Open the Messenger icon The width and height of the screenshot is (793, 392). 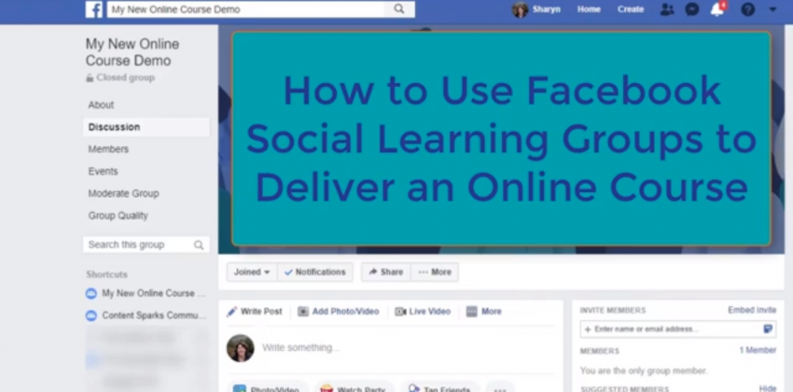[x=692, y=9]
